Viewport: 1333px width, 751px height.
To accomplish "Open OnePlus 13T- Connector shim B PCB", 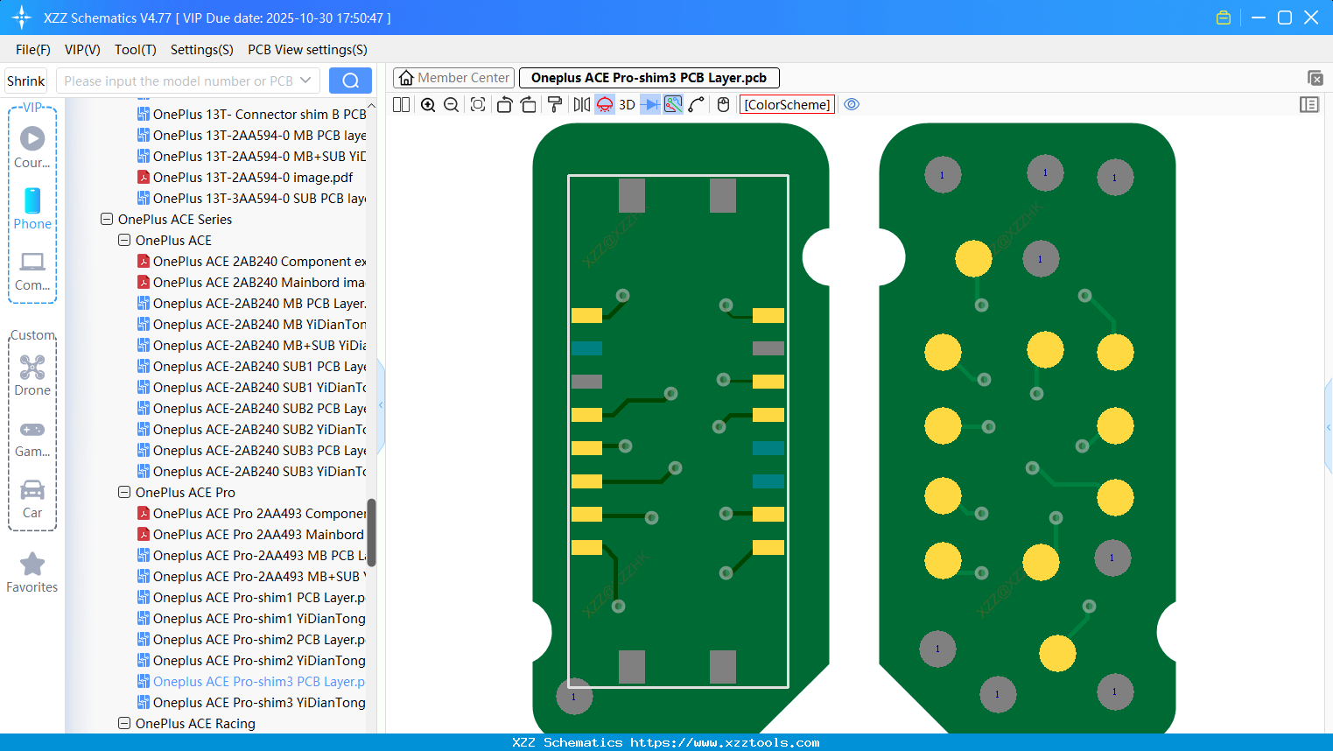I will click(x=252, y=114).
